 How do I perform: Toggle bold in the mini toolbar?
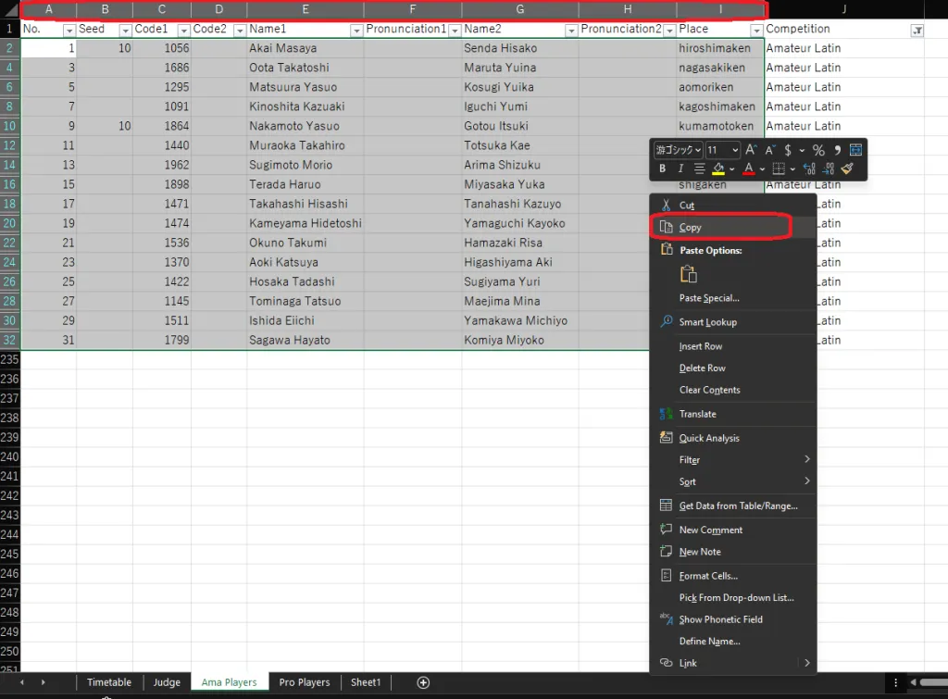(662, 169)
